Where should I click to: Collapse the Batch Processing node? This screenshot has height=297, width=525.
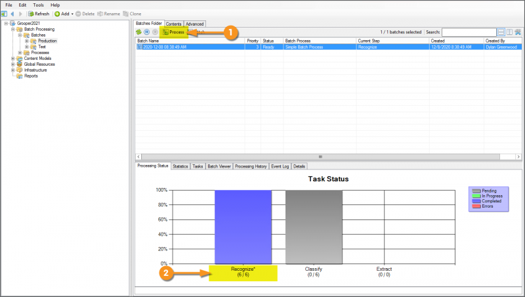[x=13, y=29]
